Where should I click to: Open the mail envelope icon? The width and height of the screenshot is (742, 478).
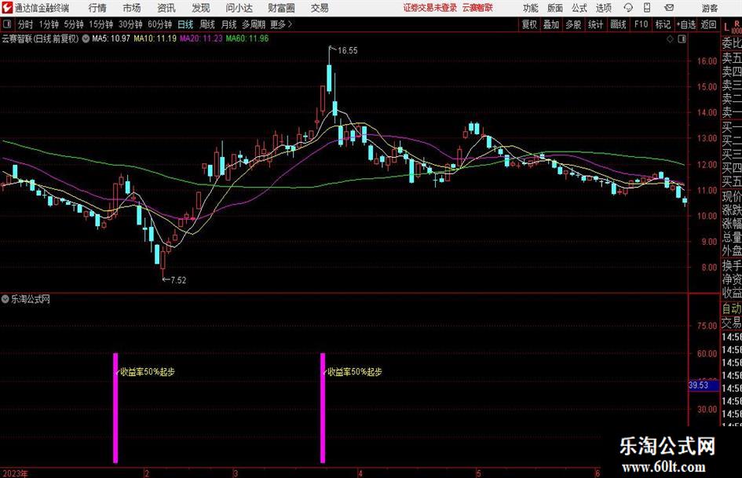tap(669, 8)
